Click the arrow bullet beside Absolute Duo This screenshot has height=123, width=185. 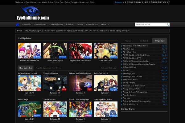tap(121, 49)
